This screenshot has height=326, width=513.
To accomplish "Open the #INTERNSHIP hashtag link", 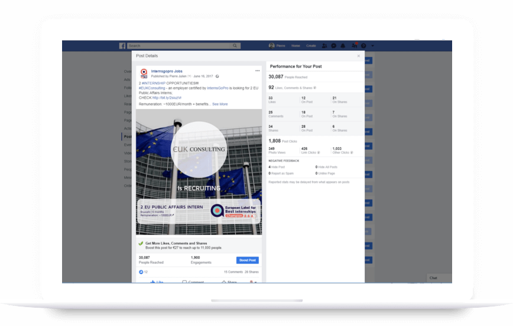I will [x=154, y=83].
